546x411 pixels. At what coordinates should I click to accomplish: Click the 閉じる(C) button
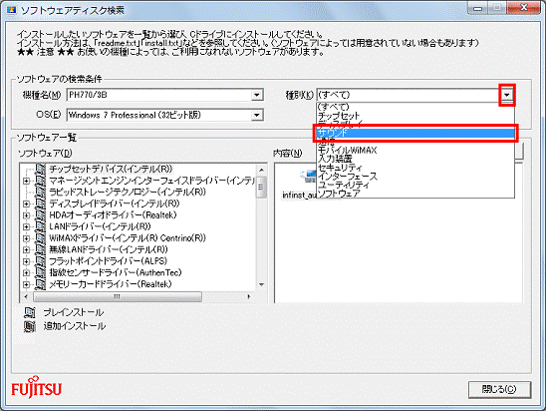[x=499, y=389]
